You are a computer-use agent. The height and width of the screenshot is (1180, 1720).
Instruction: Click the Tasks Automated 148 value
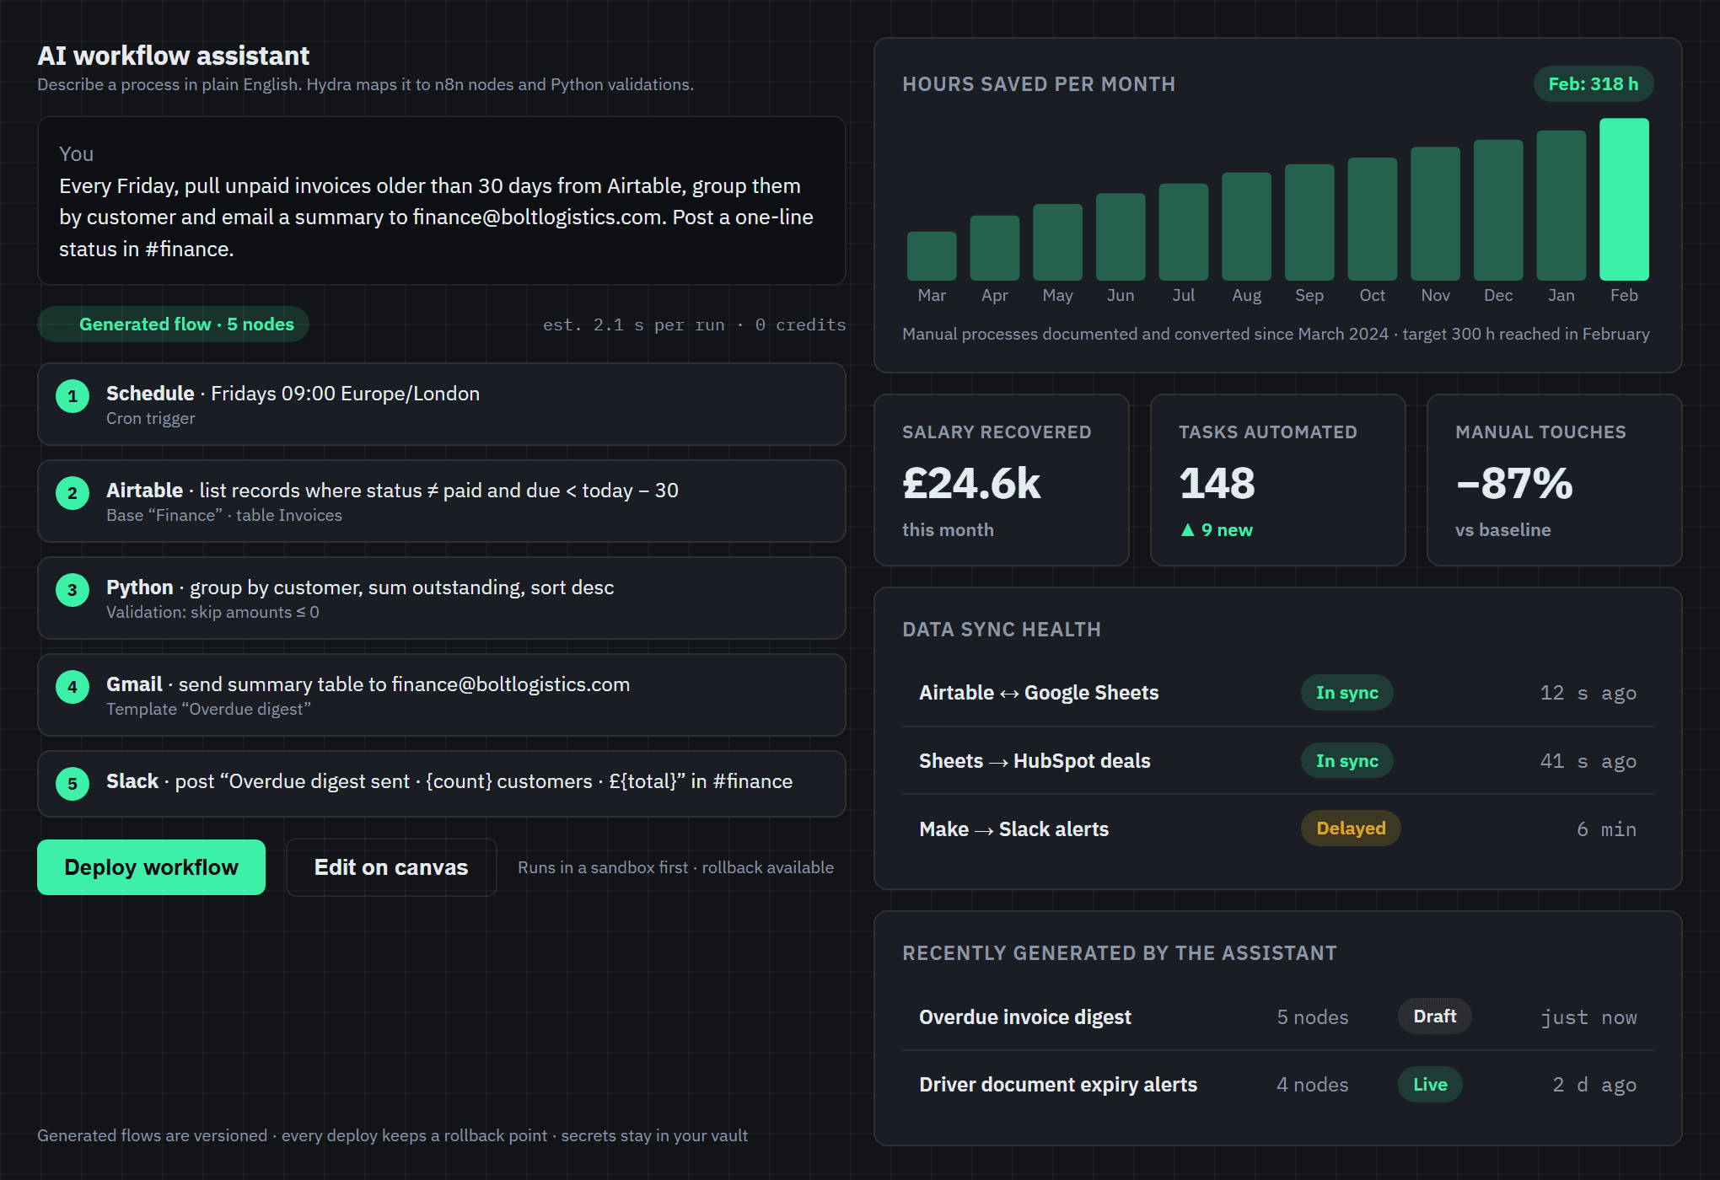[1217, 484]
